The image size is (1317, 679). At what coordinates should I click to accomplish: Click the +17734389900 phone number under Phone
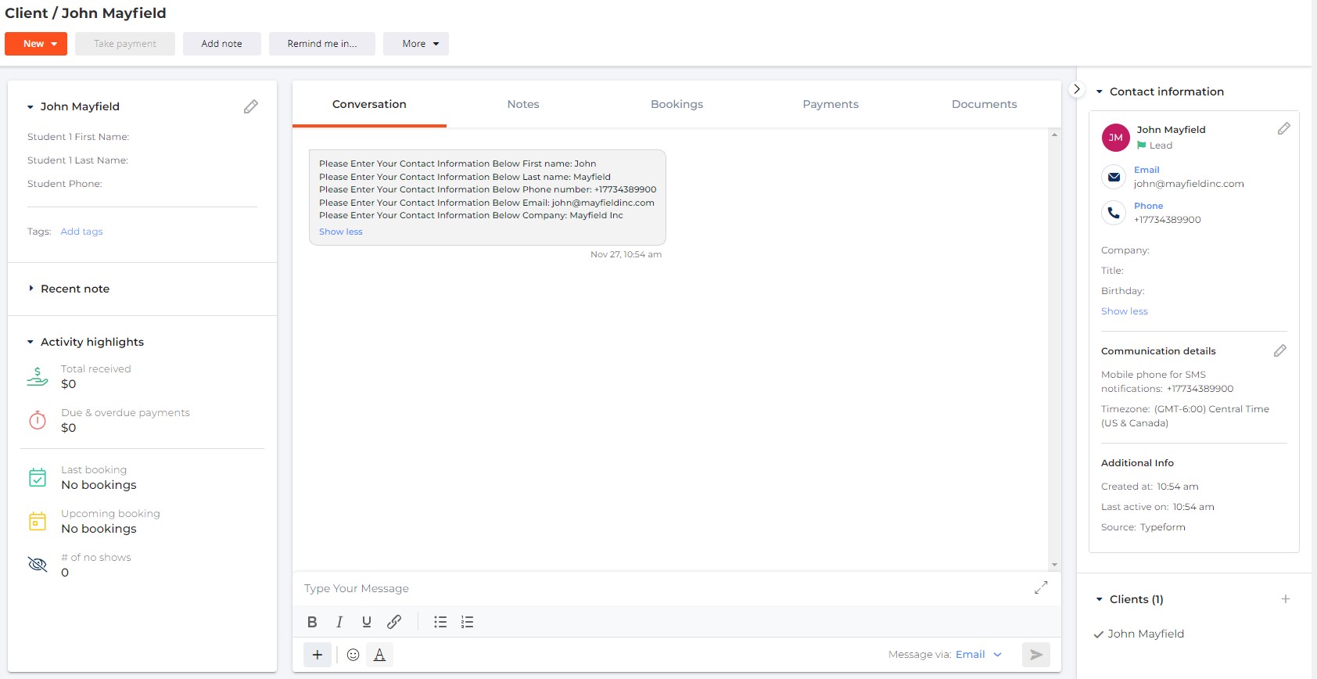(1168, 220)
